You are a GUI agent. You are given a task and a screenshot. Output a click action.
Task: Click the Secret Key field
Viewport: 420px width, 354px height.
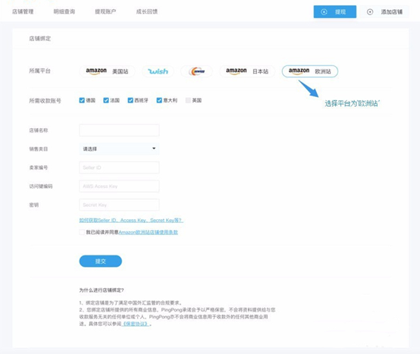pyautogui.click(x=119, y=205)
